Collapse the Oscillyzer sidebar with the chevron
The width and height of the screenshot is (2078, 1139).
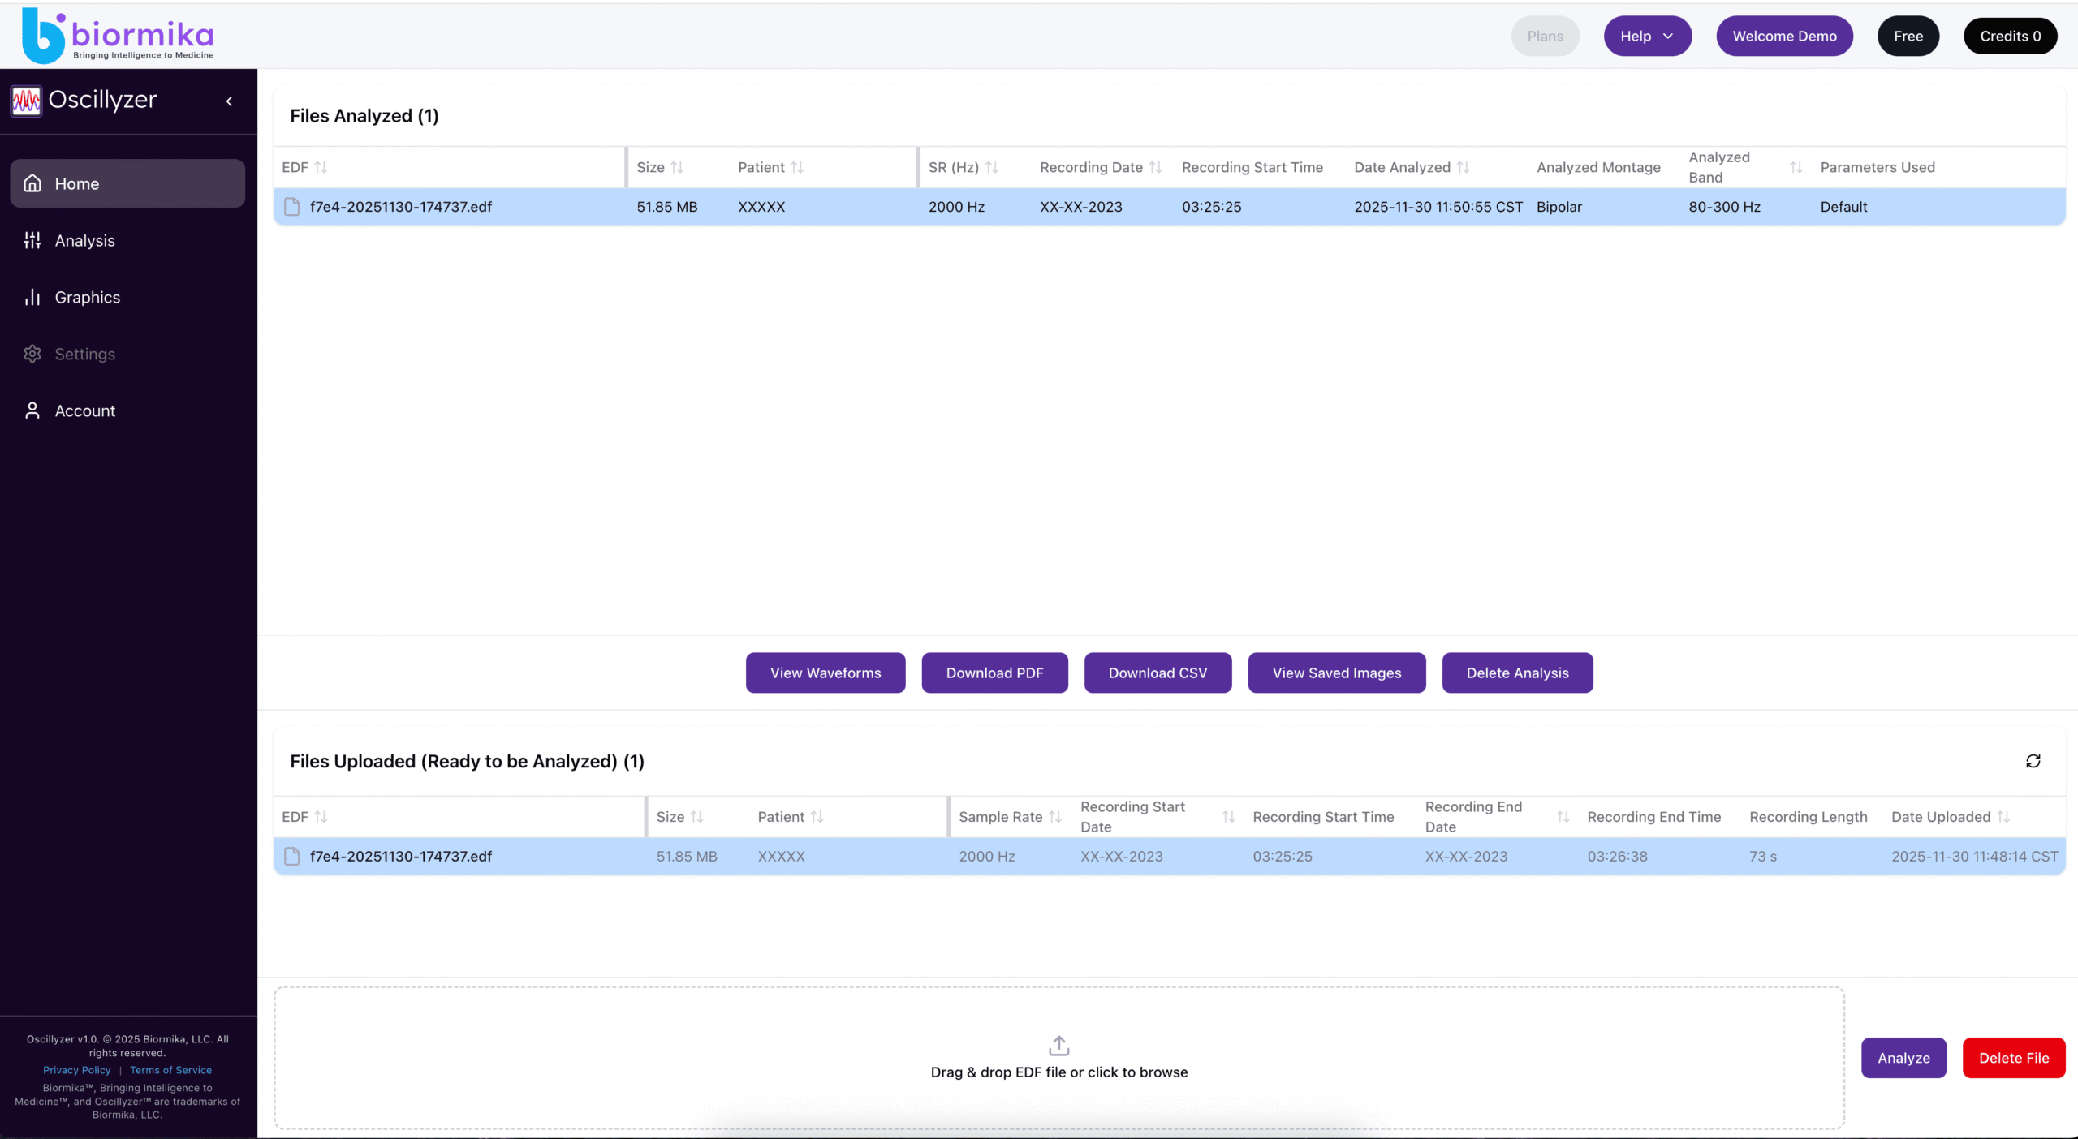click(x=229, y=101)
